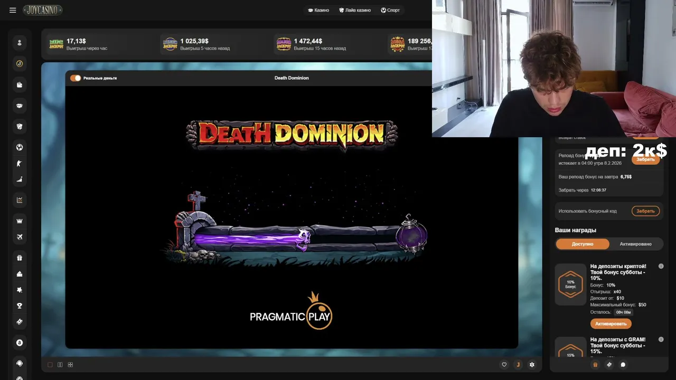Screen dimensions: 676x380
Task: Open the hamburger menu next to JoyCasino logo
Action: click(13, 10)
